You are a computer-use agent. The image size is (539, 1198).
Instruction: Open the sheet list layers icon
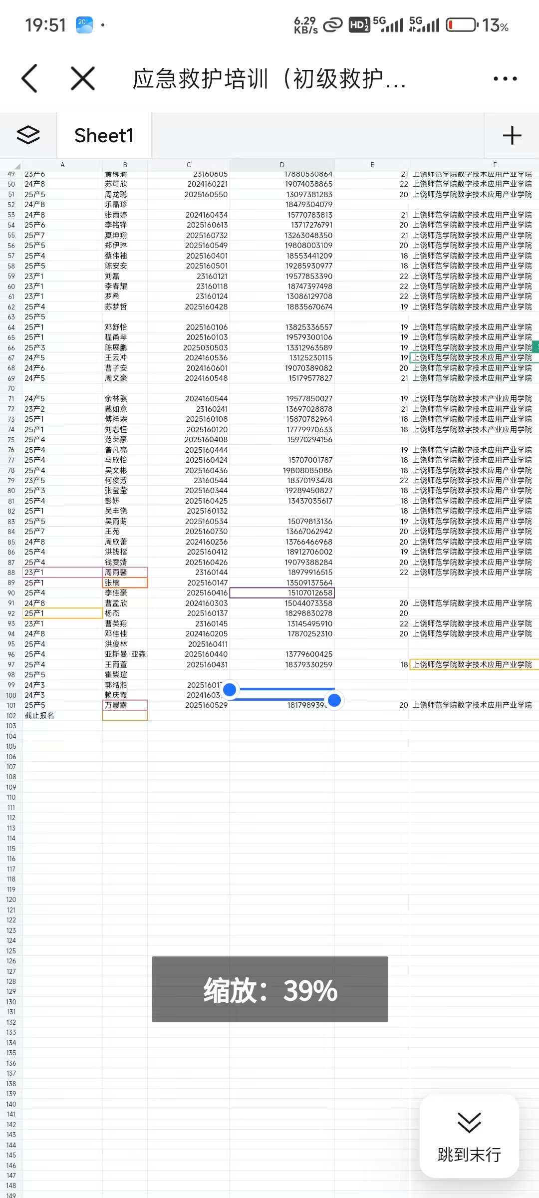pos(28,135)
